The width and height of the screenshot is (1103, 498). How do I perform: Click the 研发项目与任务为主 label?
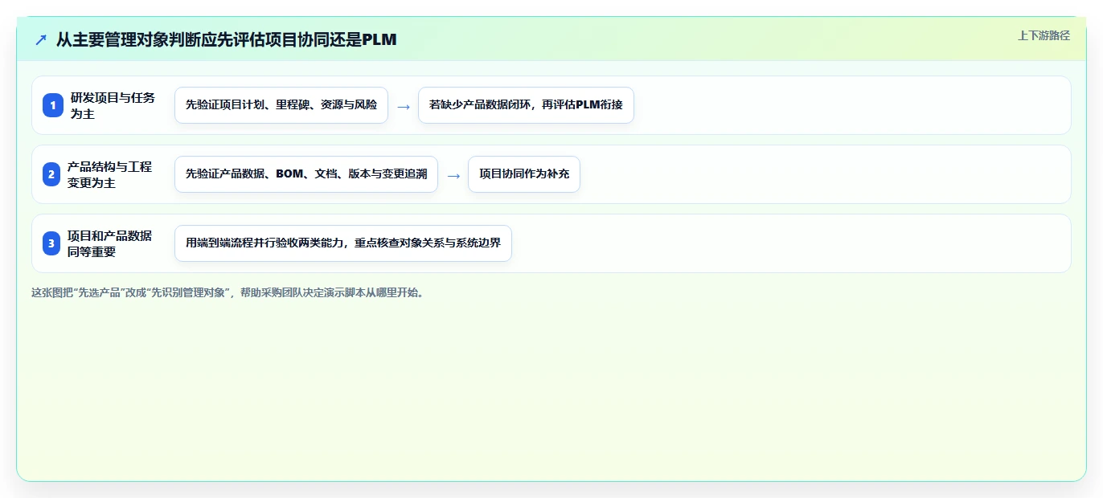click(x=113, y=105)
